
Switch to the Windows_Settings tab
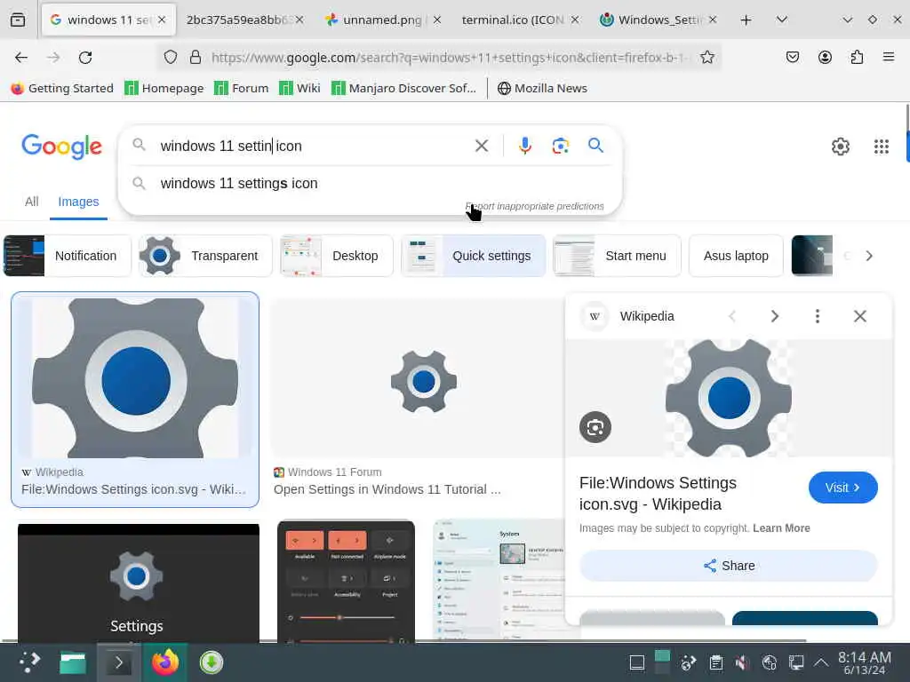[x=660, y=20]
